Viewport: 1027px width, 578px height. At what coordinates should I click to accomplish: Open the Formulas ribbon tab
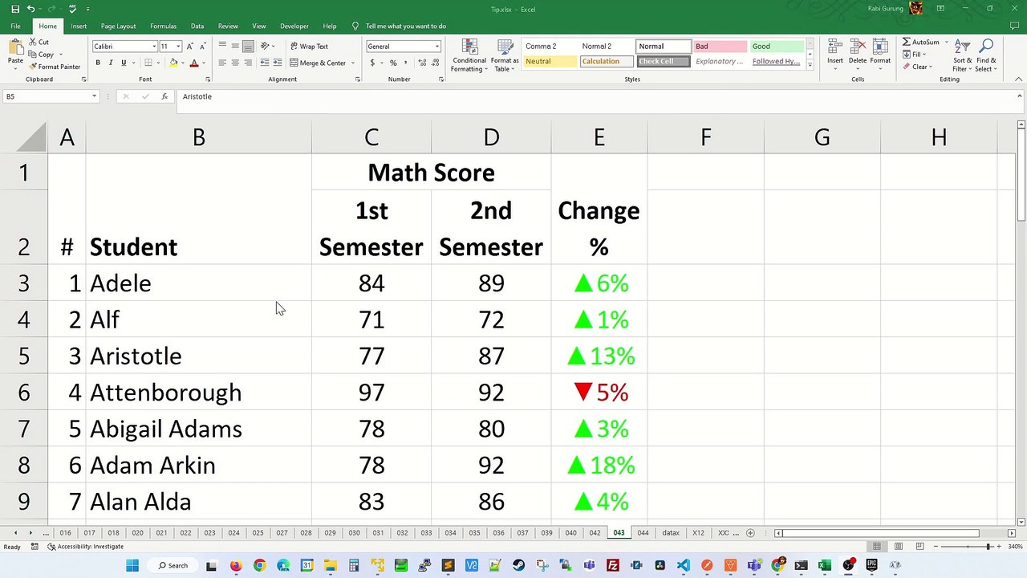(x=163, y=26)
